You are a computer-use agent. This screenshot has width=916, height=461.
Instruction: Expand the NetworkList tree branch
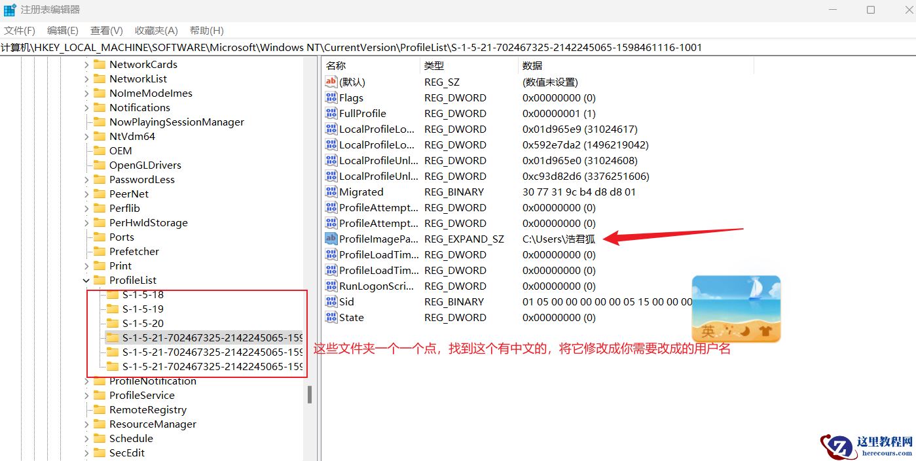pos(86,78)
